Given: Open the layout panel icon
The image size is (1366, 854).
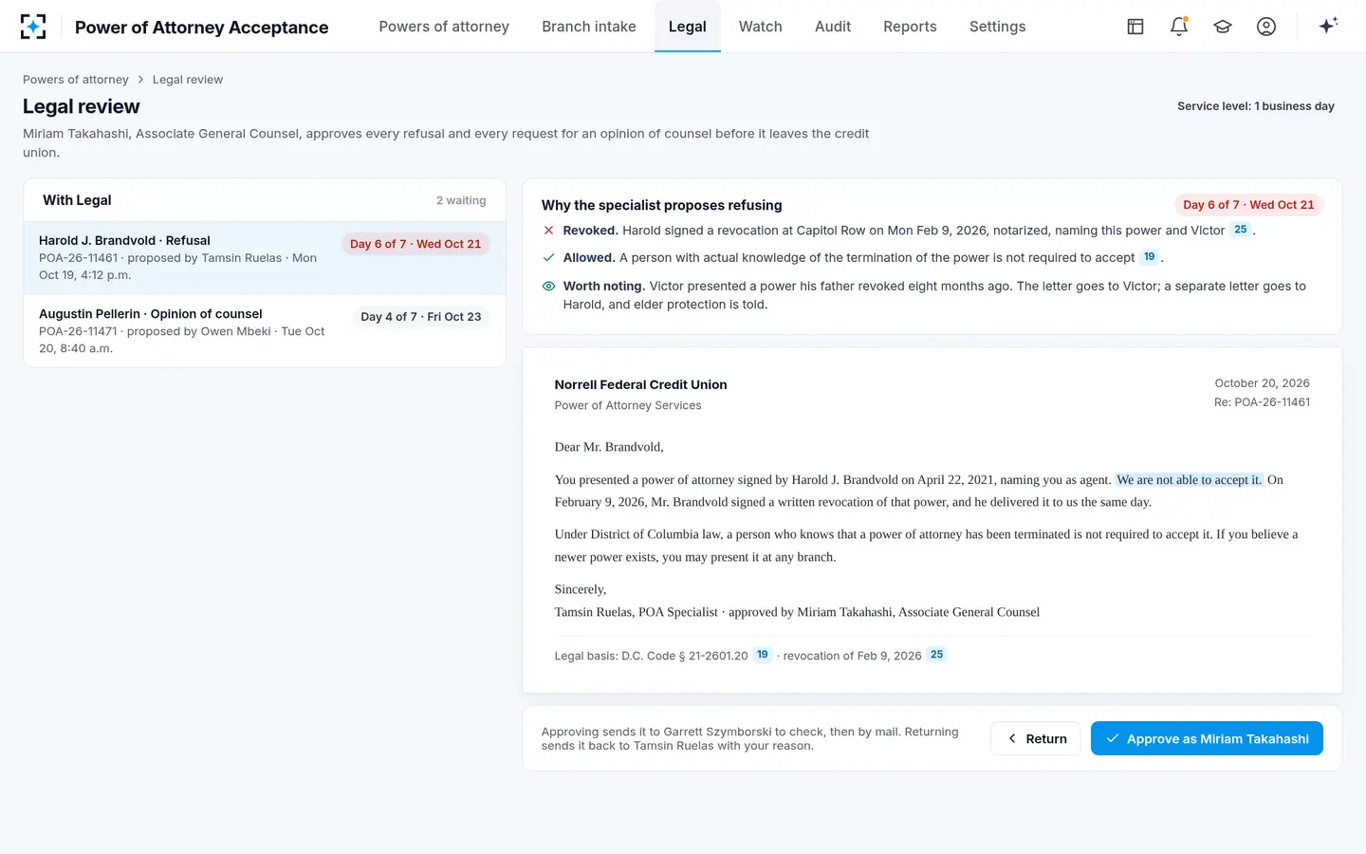Looking at the screenshot, I should [1135, 27].
